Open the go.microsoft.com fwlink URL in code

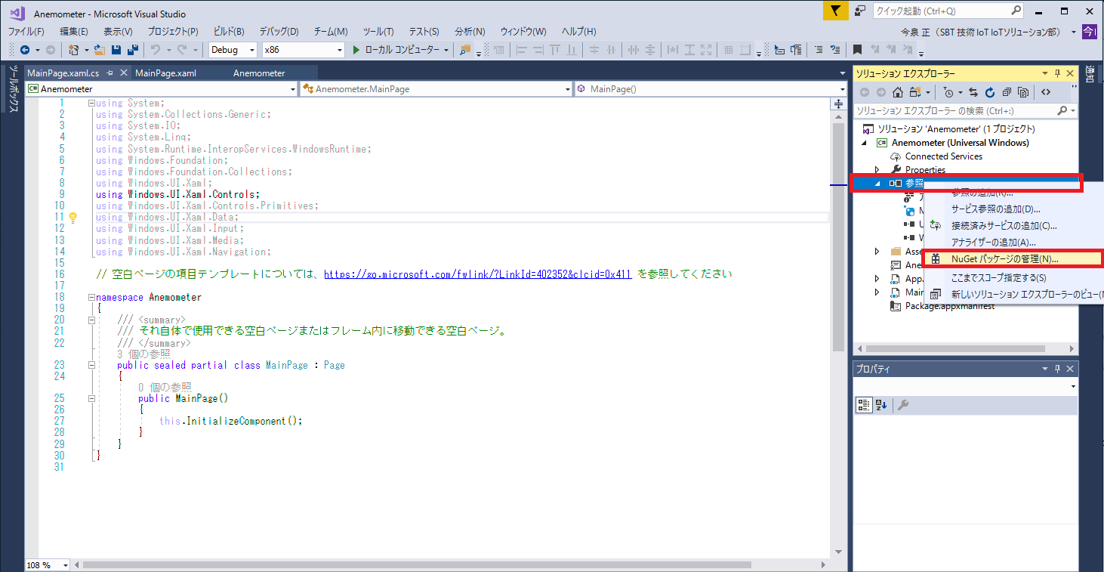(x=477, y=274)
